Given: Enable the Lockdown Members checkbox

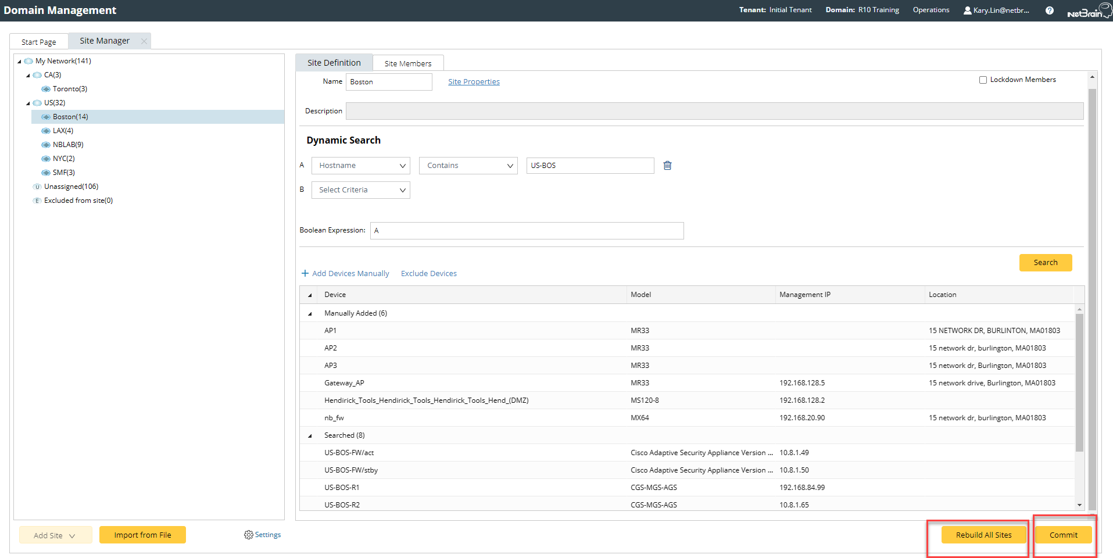Looking at the screenshot, I should (983, 80).
